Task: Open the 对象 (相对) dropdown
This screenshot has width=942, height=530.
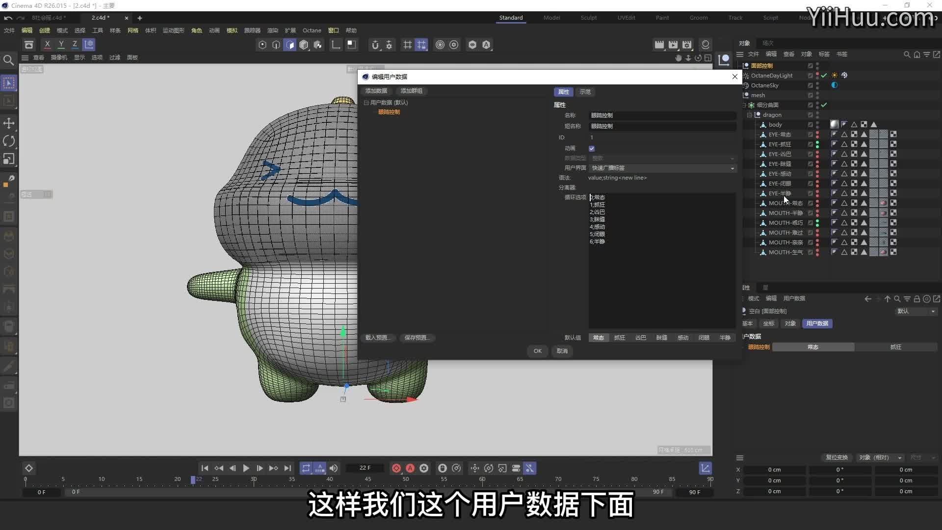Action: tap(880, 457)
